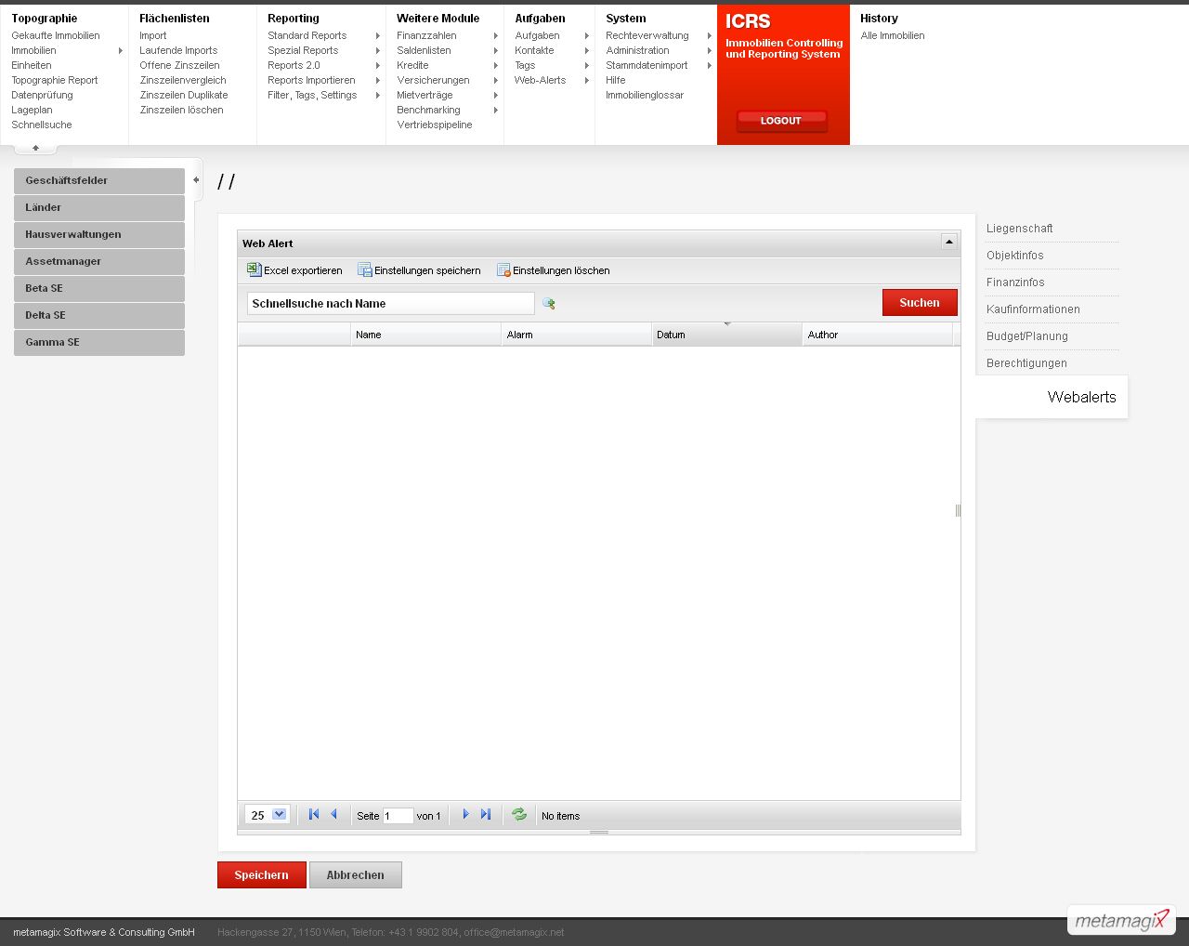Select Assetmanager in left sidebar

click(x=99, y=261)
